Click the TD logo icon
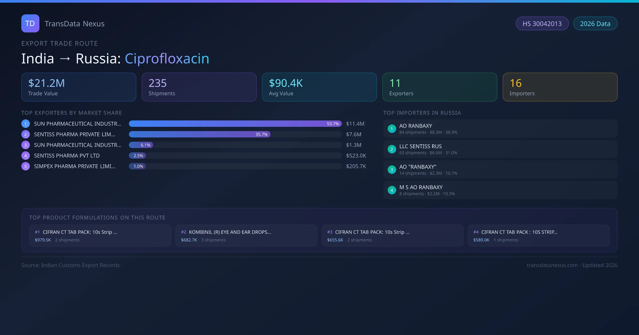 tap(30, 23)
